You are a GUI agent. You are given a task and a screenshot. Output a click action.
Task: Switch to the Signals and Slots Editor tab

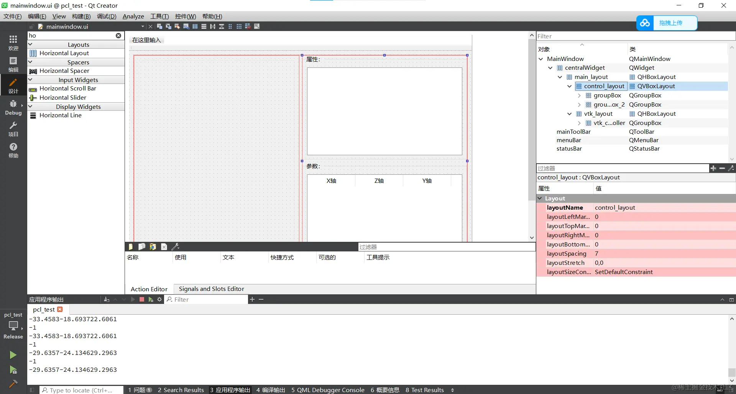[x=212, y=289]
